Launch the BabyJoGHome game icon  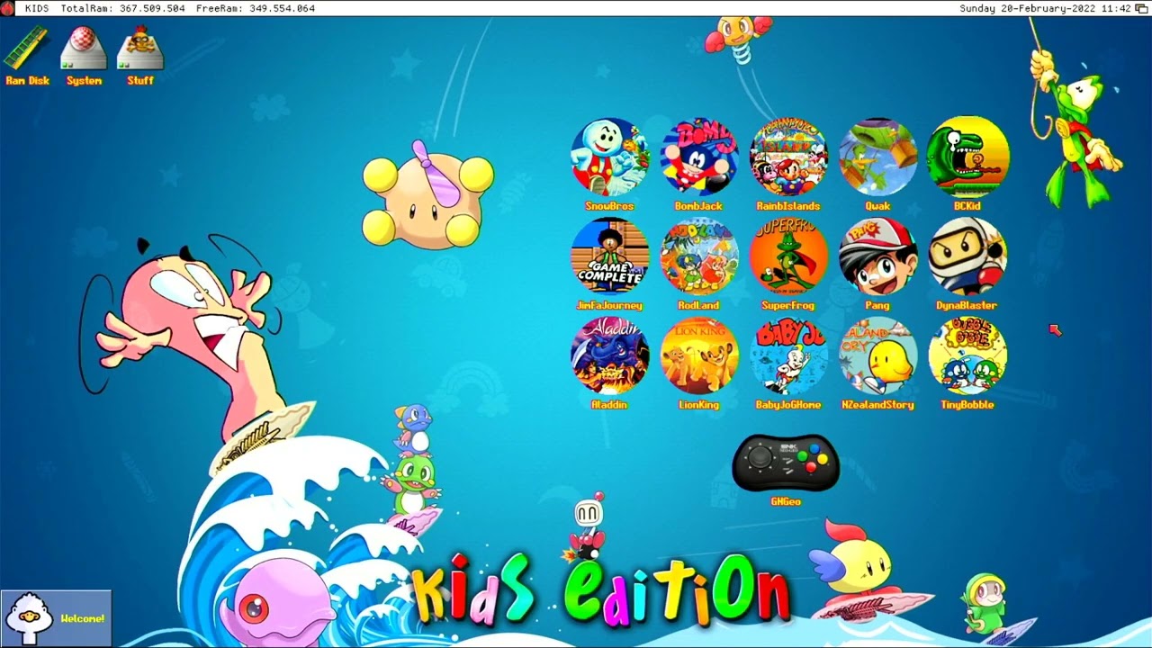point(788,355)
